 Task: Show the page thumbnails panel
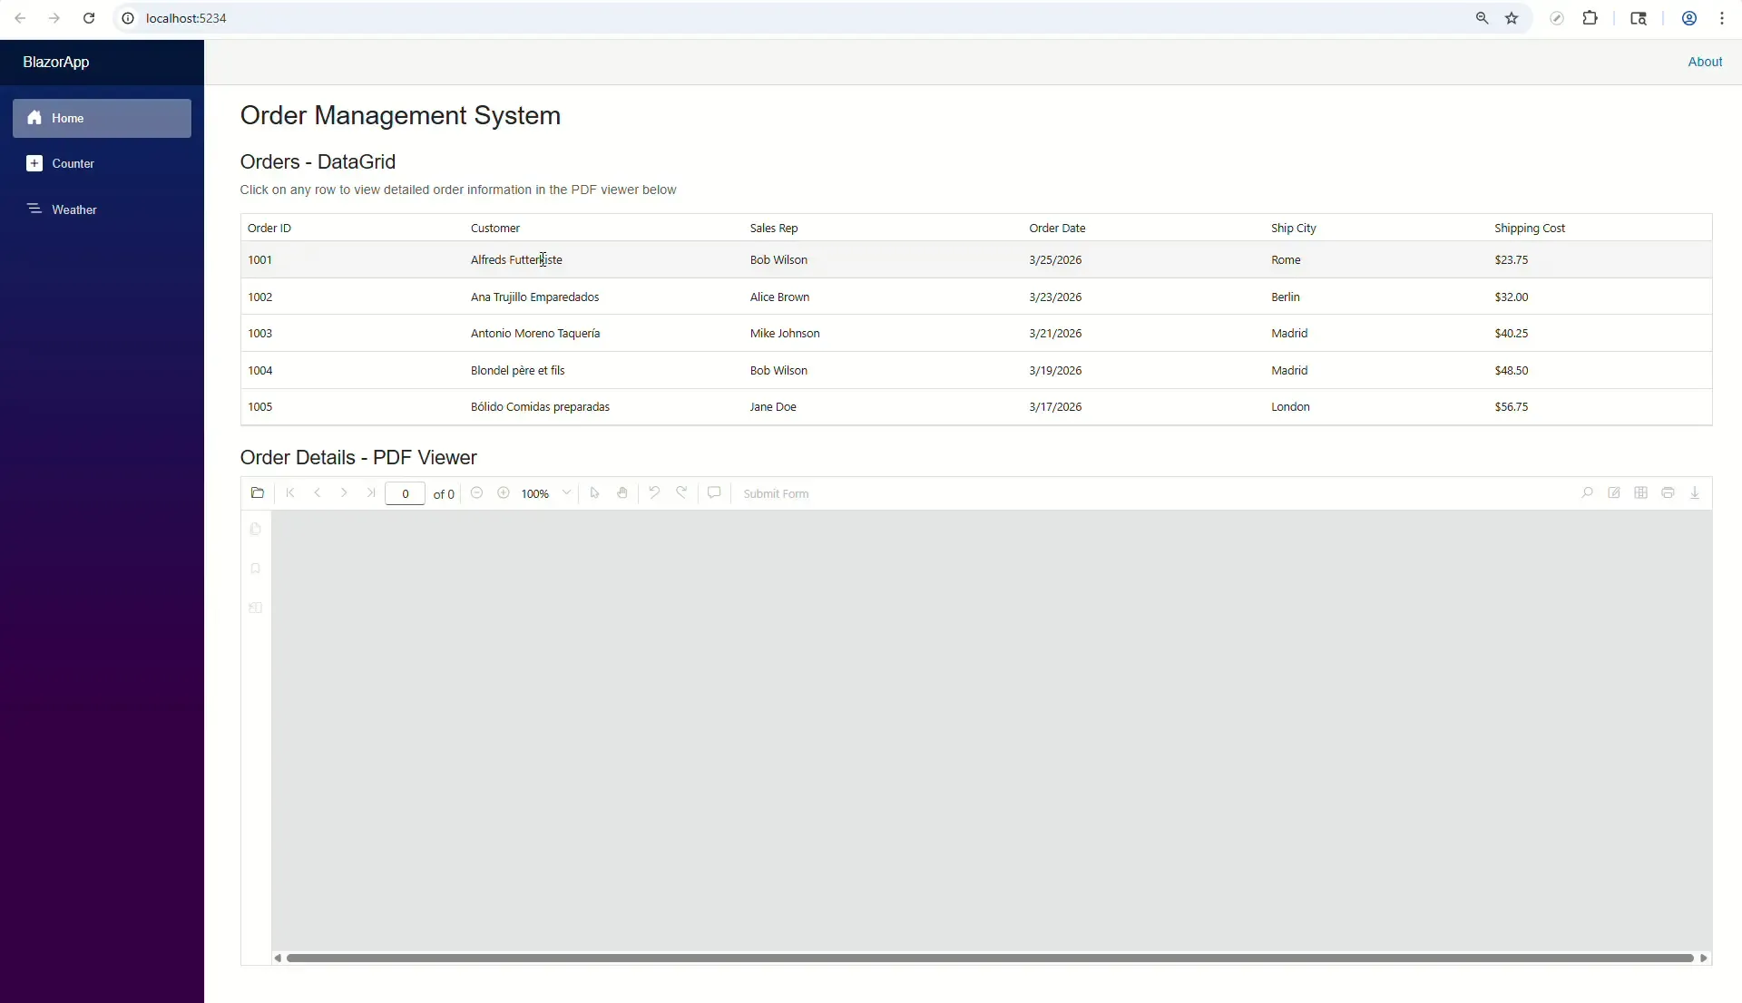(256, 530)
